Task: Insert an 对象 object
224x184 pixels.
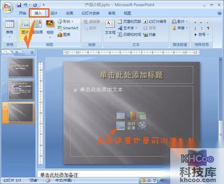Action: (150, 34)
